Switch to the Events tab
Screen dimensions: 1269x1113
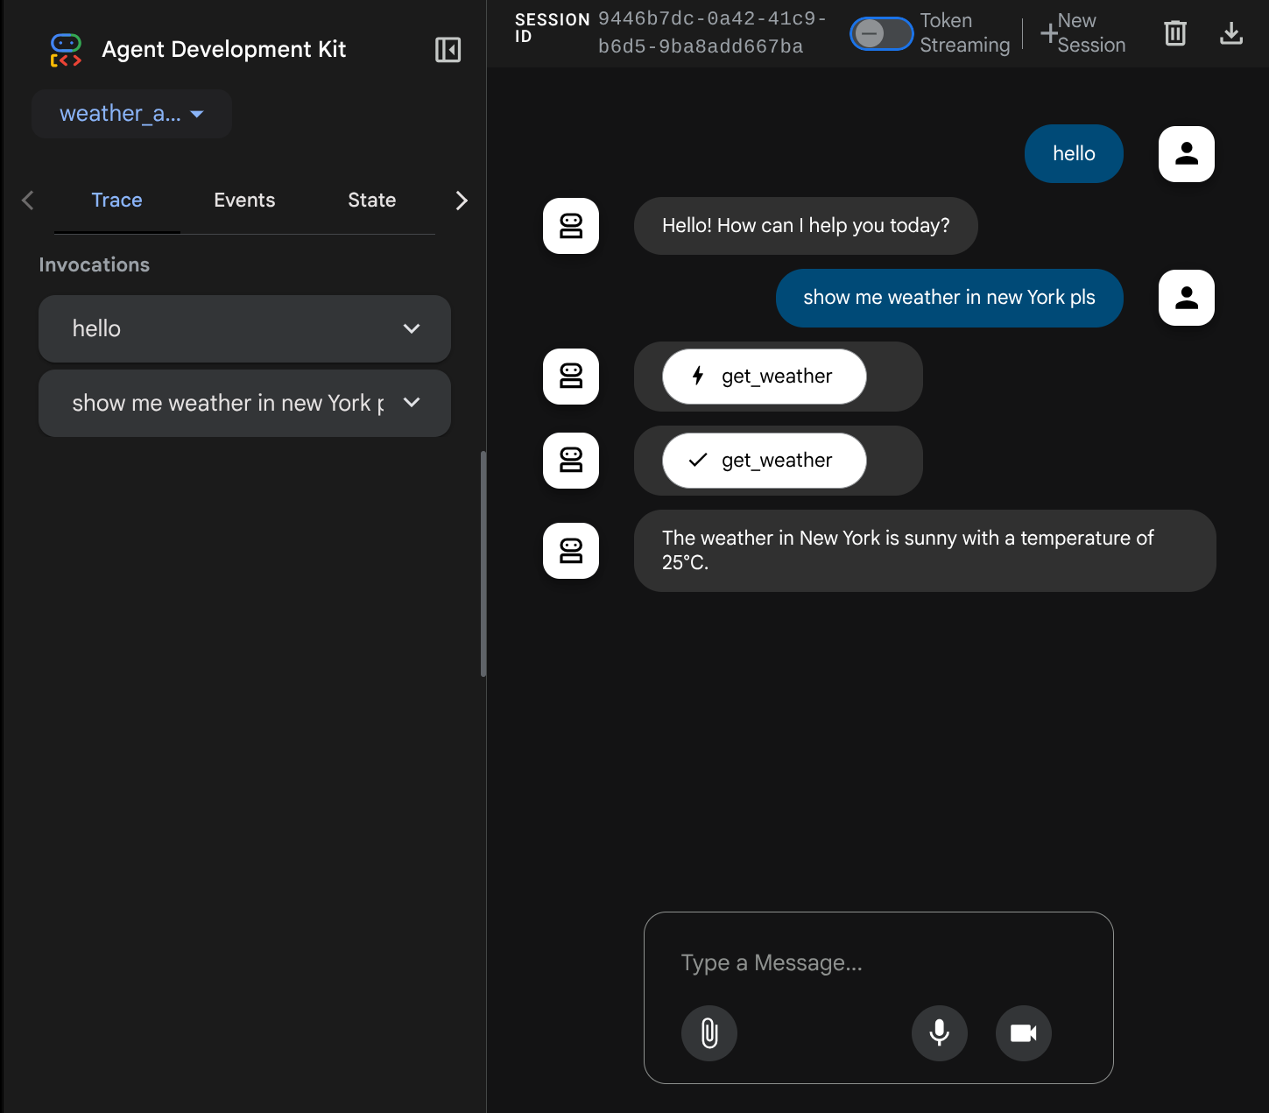pos(244,201)
